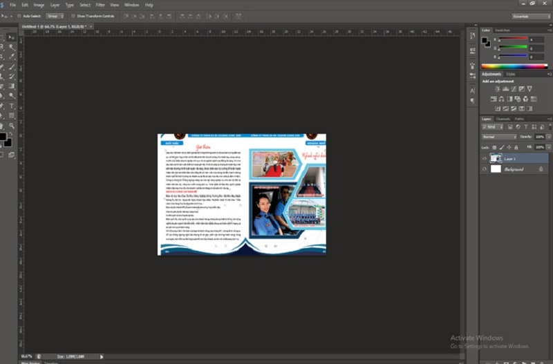Pick a color from the spectrum ramp
This screenshot has height=364, width=553.
point(514,66)
